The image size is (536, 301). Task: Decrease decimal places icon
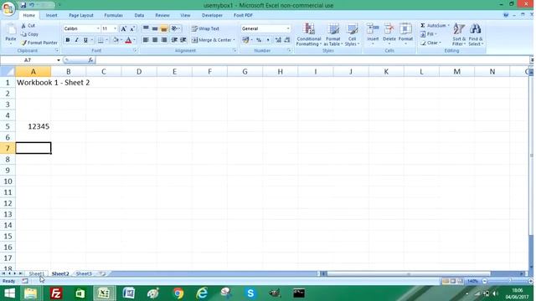[287, 40]
